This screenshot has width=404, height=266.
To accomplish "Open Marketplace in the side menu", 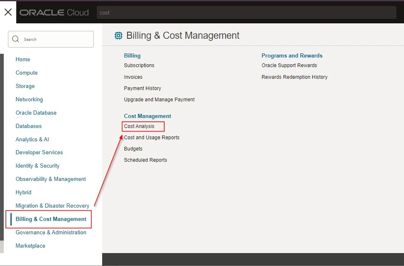I will point(30,246).
